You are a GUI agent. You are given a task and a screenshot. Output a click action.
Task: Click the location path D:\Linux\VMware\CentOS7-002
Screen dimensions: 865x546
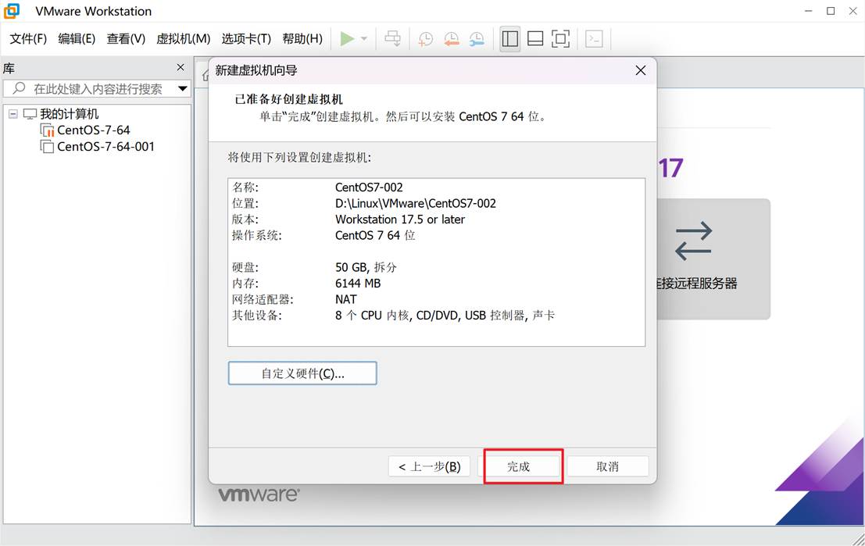coord(416,204)
